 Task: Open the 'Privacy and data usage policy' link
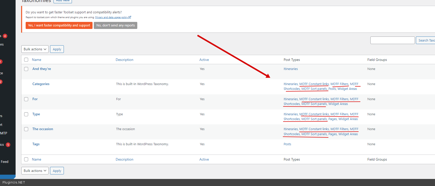click(111, 17)
